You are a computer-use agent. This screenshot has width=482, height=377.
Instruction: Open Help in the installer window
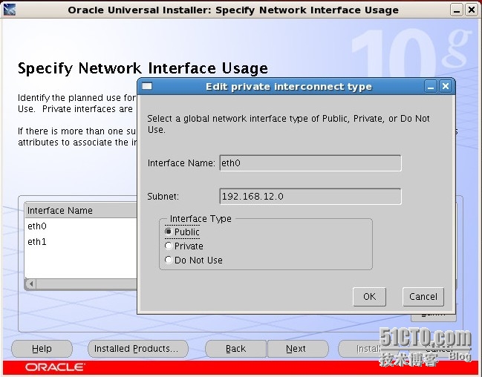point(42,349)
